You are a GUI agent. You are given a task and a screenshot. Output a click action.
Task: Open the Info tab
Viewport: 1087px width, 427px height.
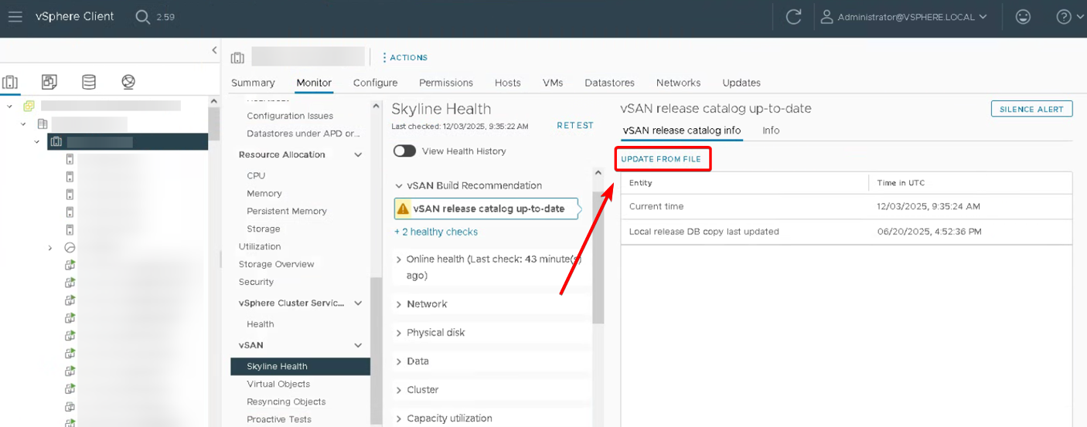[x=771, y=130]
